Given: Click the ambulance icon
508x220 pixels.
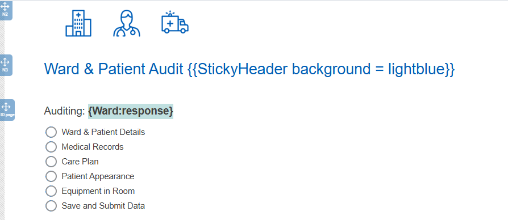Looking at the screenshot, I should coord(175,22).
